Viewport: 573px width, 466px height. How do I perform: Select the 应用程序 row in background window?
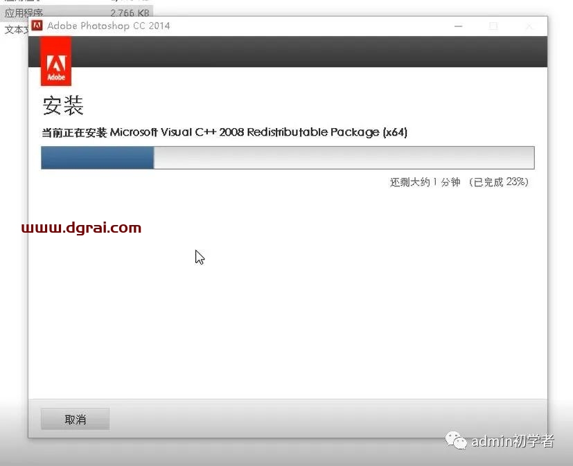[76, 12]
